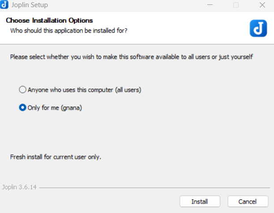Viewport: 274px width, 213px height.
Task: Click the 'Please select whether you wish' instruction text
Action: (x=132, y=57)
